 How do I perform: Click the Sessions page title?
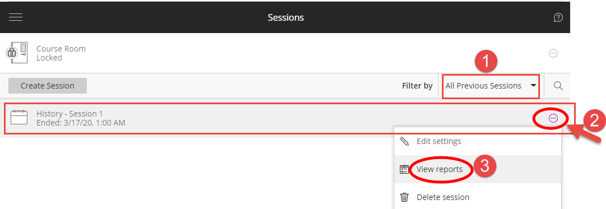point(286,18)
